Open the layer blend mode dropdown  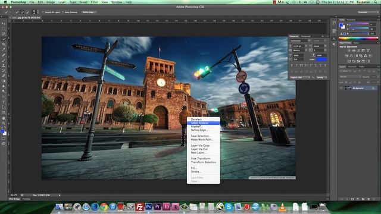350,77
